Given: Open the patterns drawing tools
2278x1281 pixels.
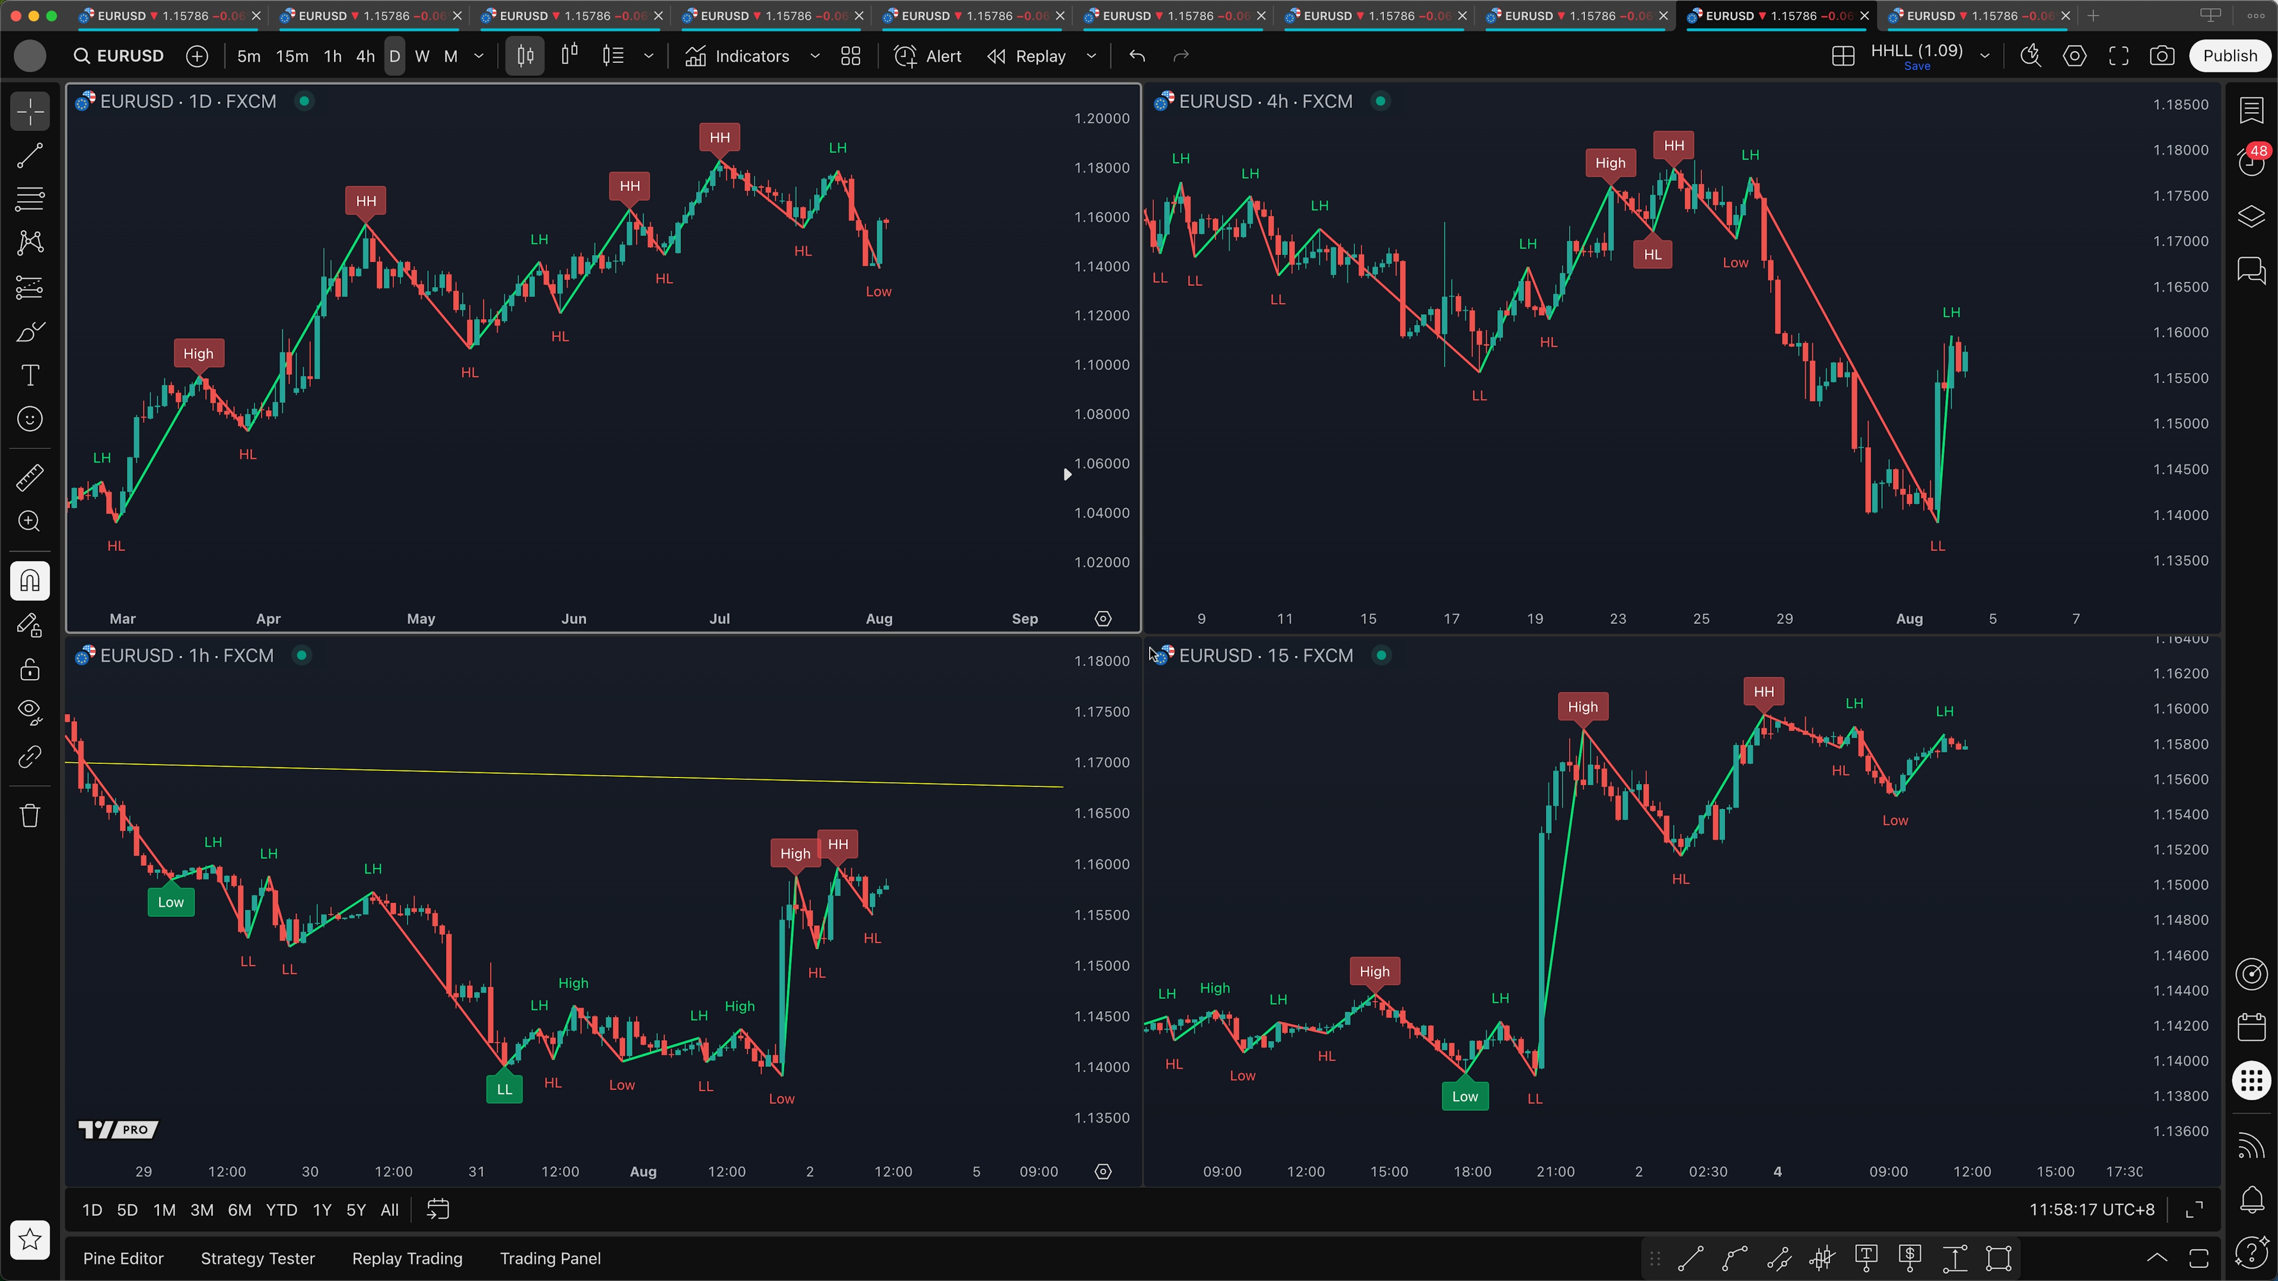Looking at the screenshot, I should coord(30,243).
